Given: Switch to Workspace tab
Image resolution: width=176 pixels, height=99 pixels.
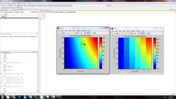Looking at the screenshot, I should tap(23, 10).
